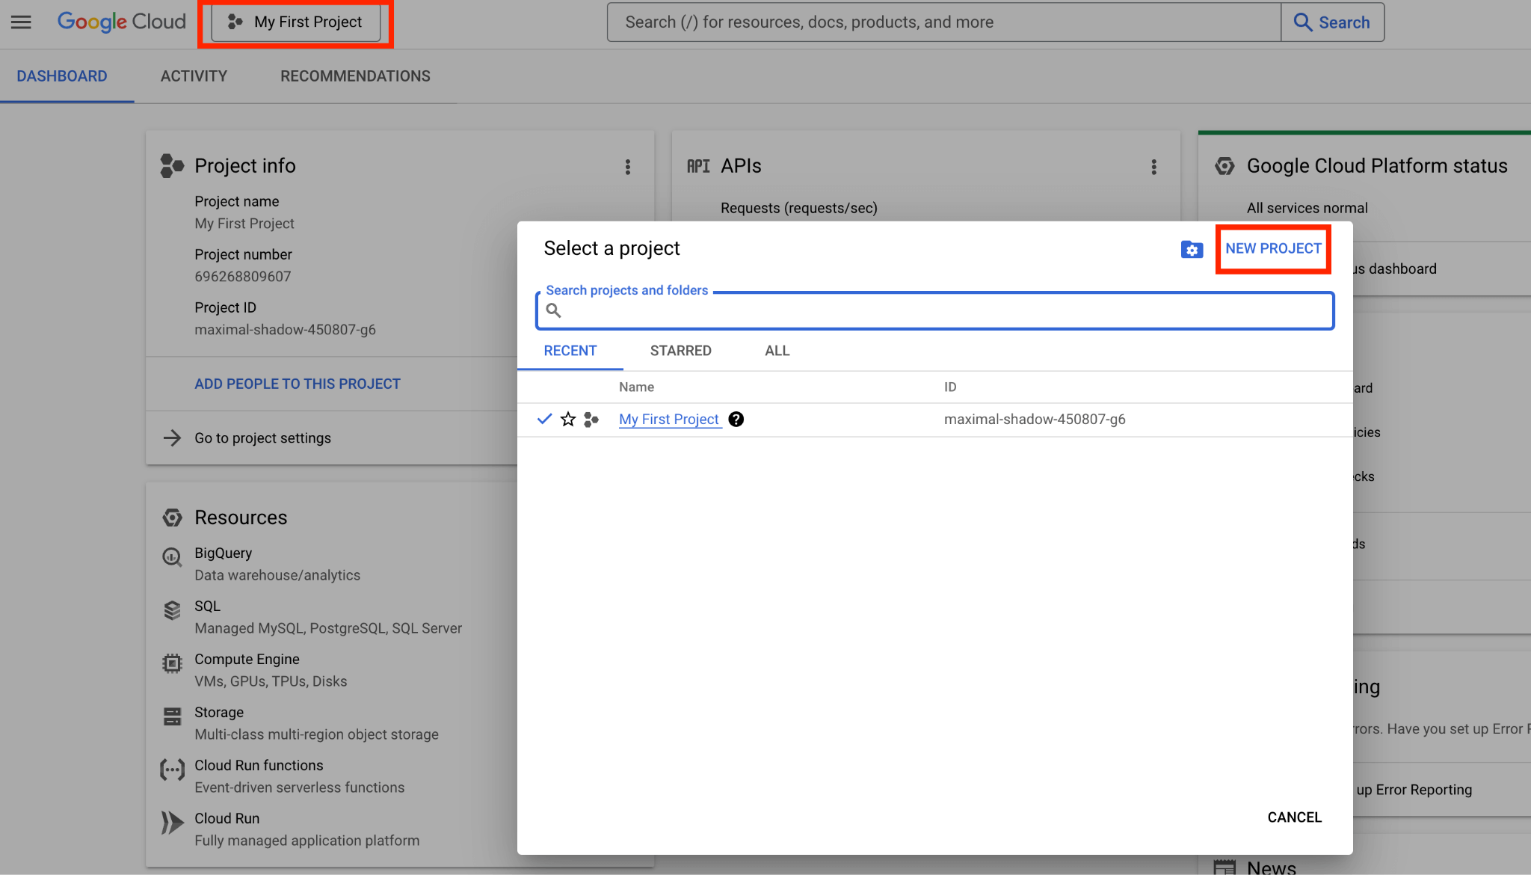Click the Project info hexagon icon
Image resolution: width=1531 pixels, height=875 pixels.
tap(172, 166)
